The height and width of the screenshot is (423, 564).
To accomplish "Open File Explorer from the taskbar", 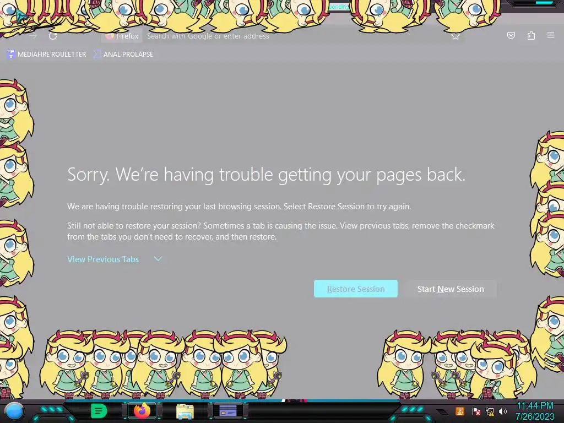I will pyautogui.click(x=185, y=411).
